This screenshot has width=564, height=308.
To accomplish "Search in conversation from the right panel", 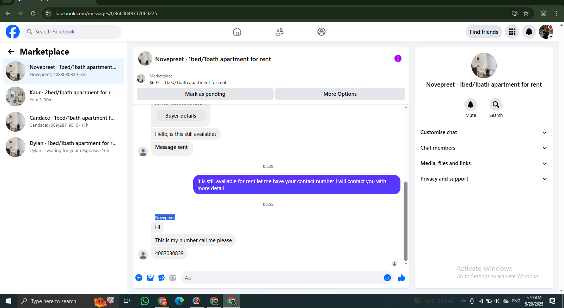I will 496,105.
